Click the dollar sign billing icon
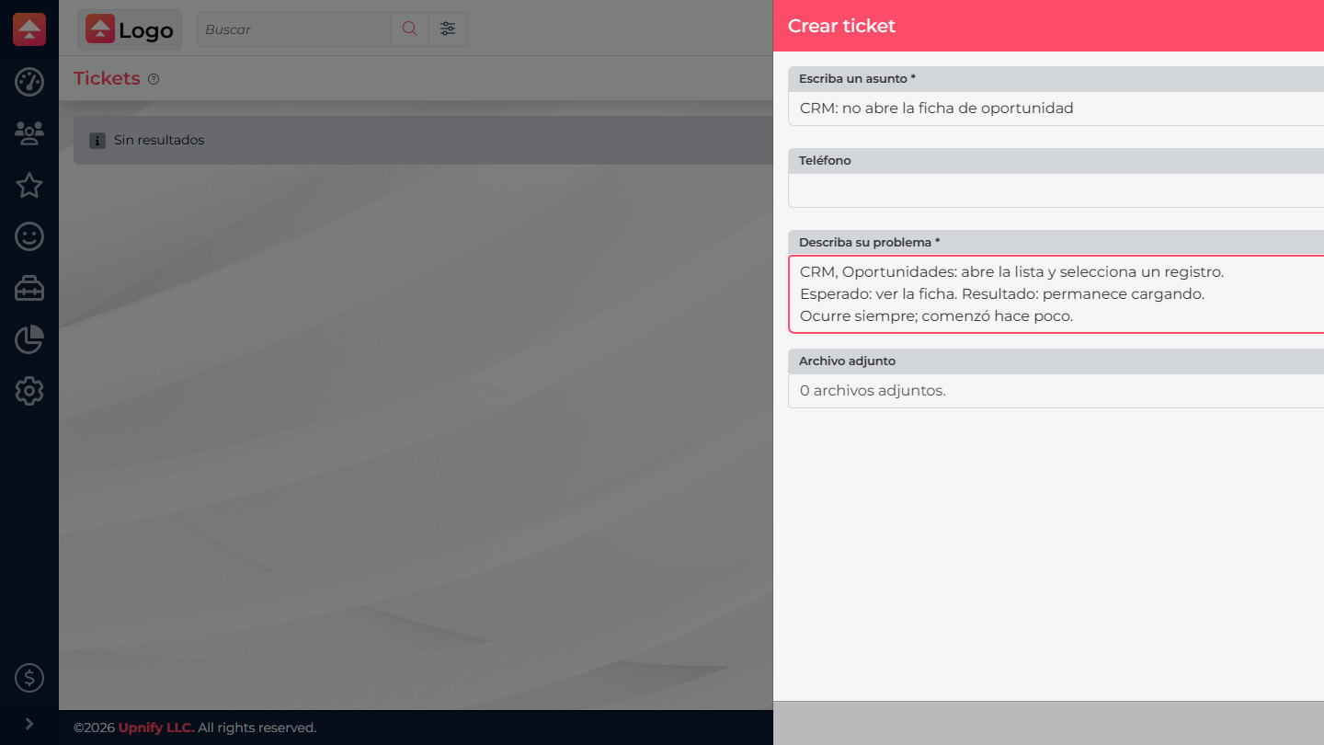This screenshot has height=745, width=1324. pyautogui.click(x=29, y=678)
